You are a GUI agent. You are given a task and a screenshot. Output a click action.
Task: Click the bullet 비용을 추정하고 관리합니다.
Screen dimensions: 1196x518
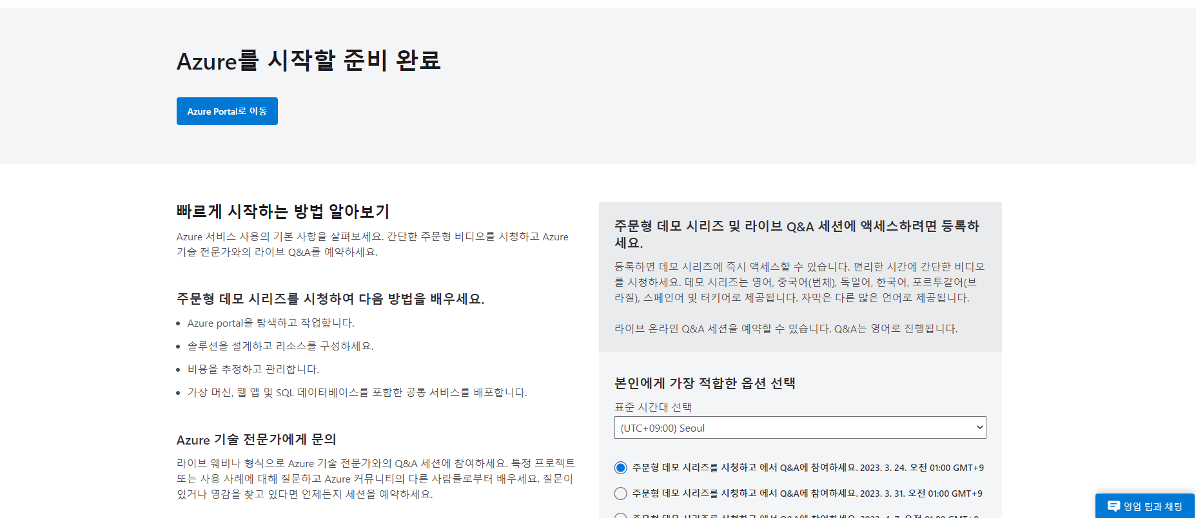click(253, 369)
